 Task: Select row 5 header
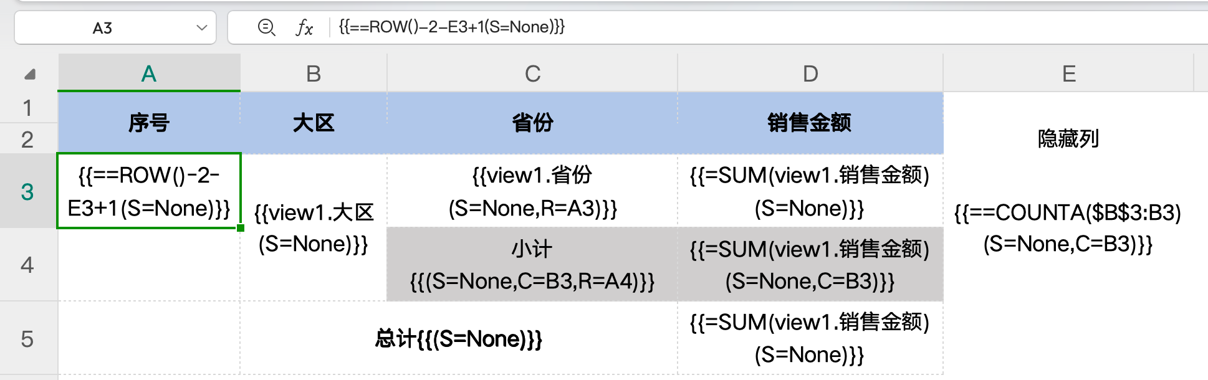point(27,339)
